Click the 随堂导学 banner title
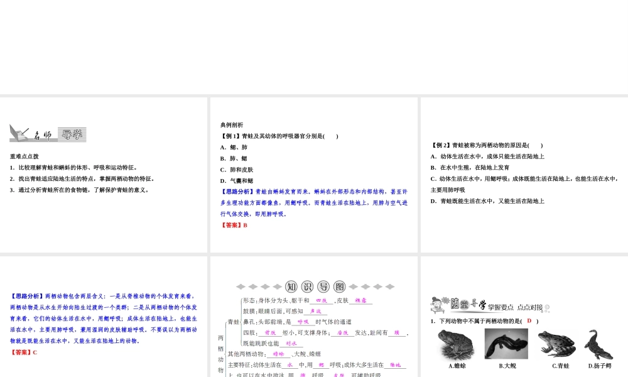 [x=468, y=305]
